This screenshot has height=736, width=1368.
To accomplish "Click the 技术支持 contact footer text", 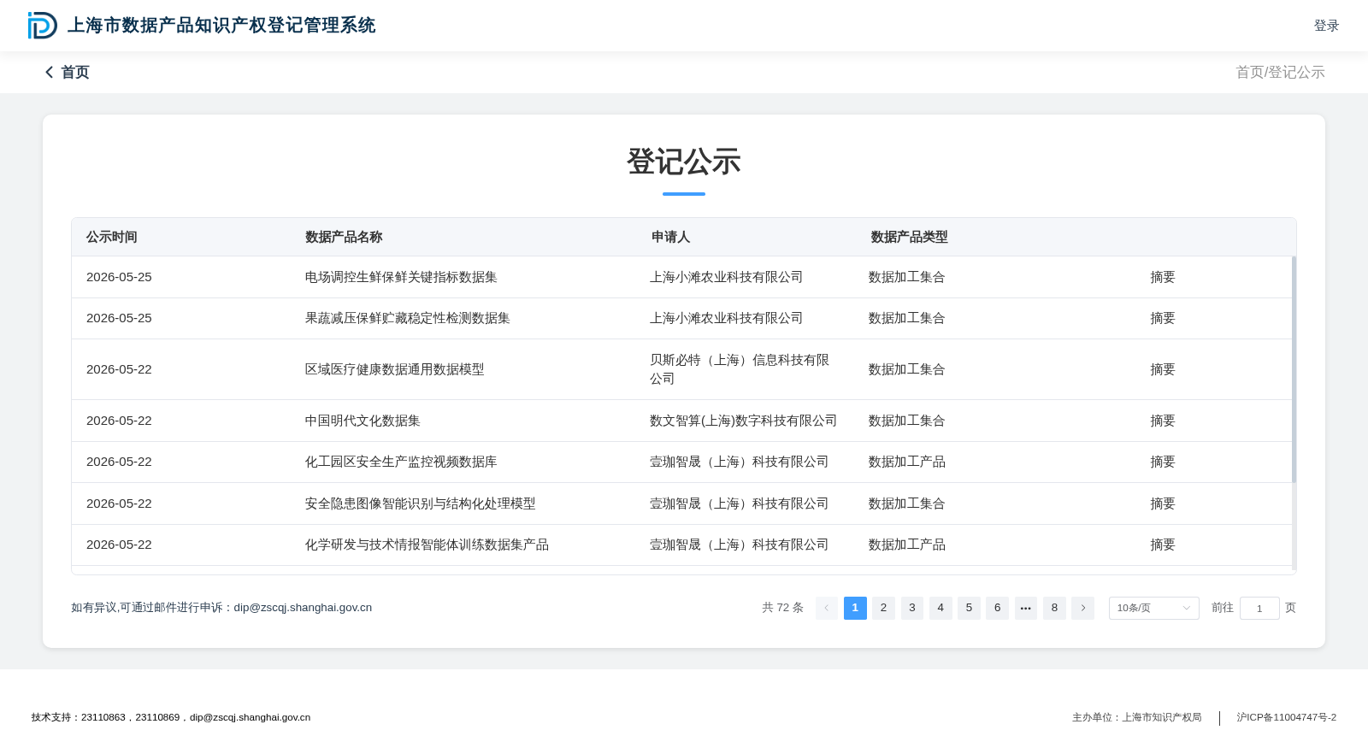I will point(171,717).
